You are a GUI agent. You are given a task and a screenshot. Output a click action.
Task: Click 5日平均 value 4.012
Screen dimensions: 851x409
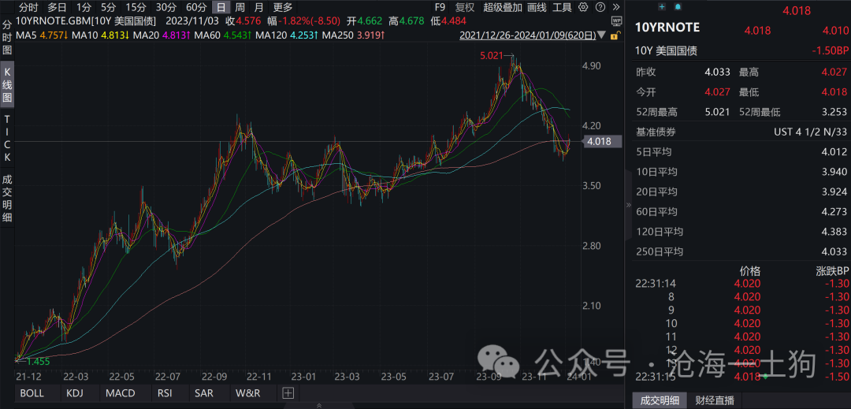click(x=835, y=152)
